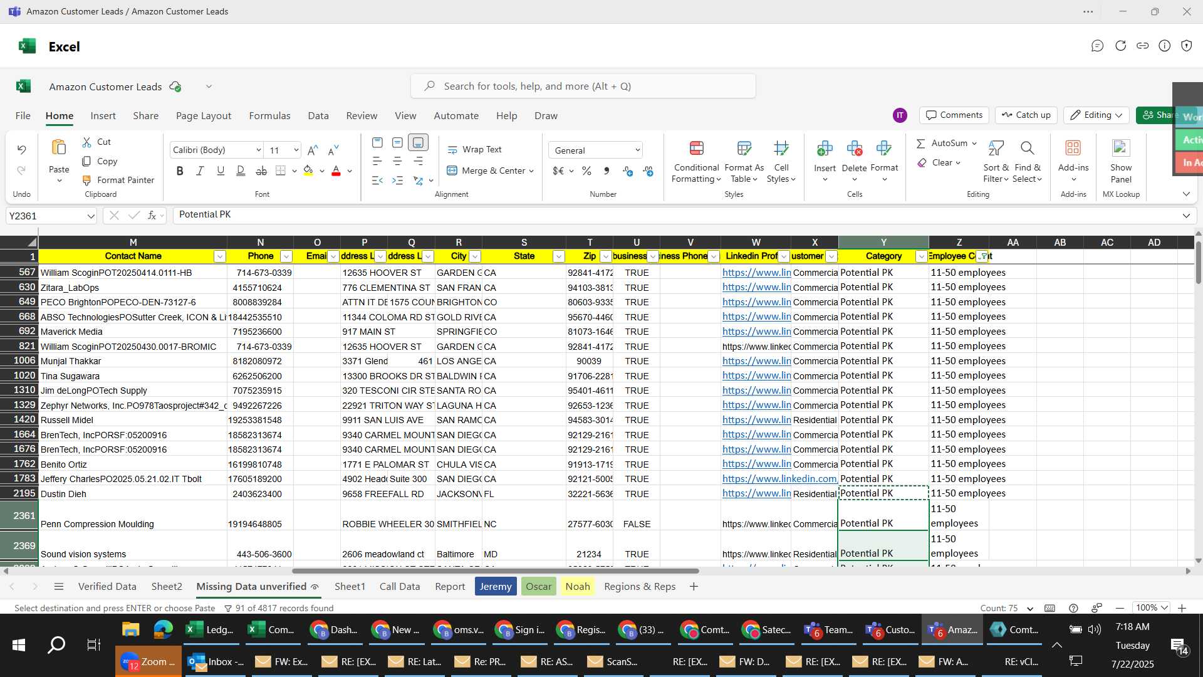Screen dimensions: 1203x677
Task: Click the Insert cells icon
Action: click(825, 149)
